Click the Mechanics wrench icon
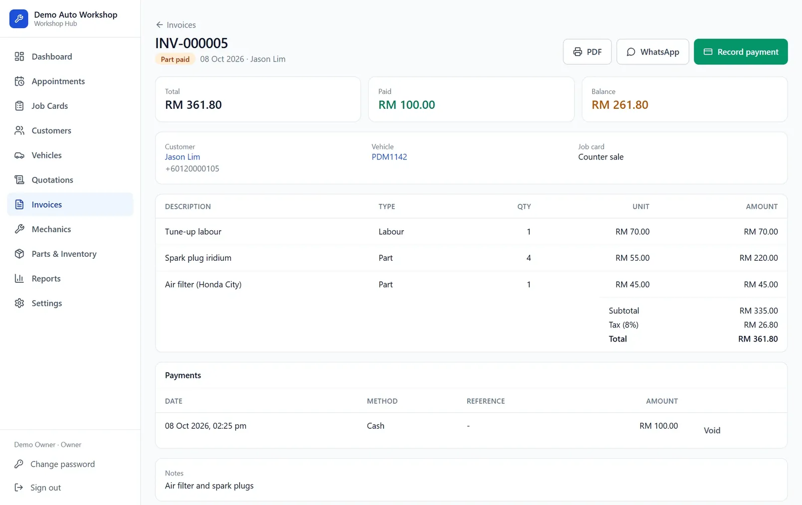The image size is (802, 505). [20, 229]
